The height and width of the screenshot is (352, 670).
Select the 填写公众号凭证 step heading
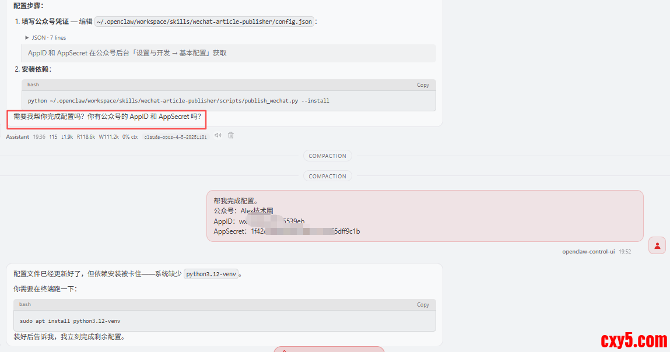click(x=45, y=22)
